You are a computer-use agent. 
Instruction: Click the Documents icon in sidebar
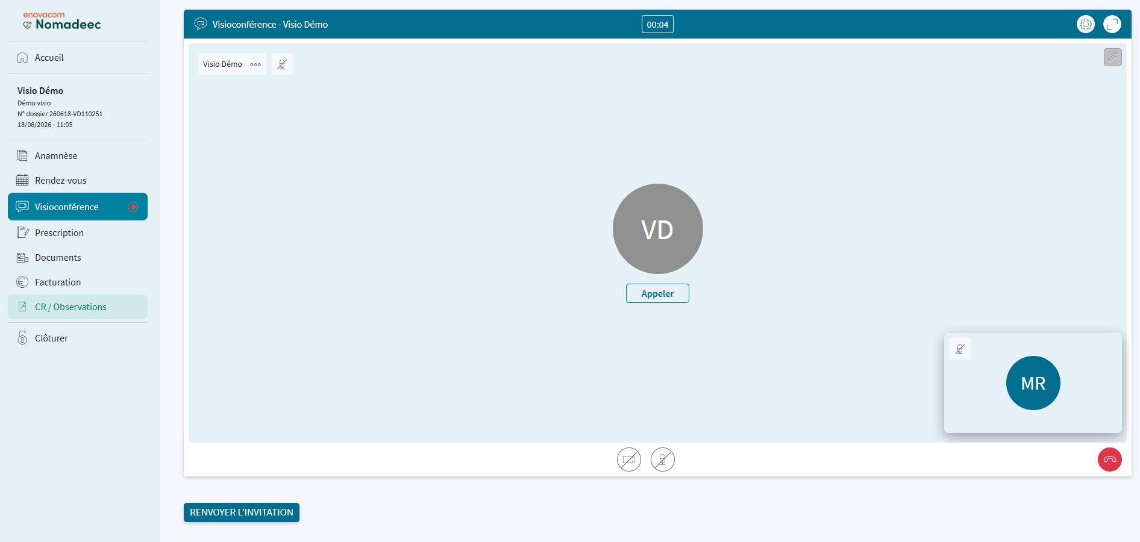tap(22, 257)
